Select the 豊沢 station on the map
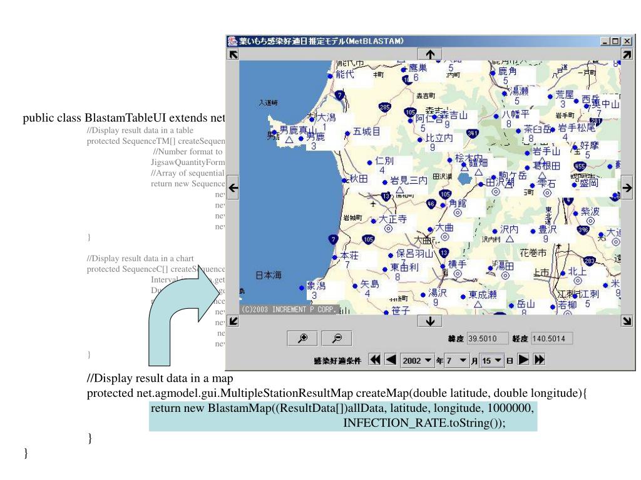 (533, 231)
